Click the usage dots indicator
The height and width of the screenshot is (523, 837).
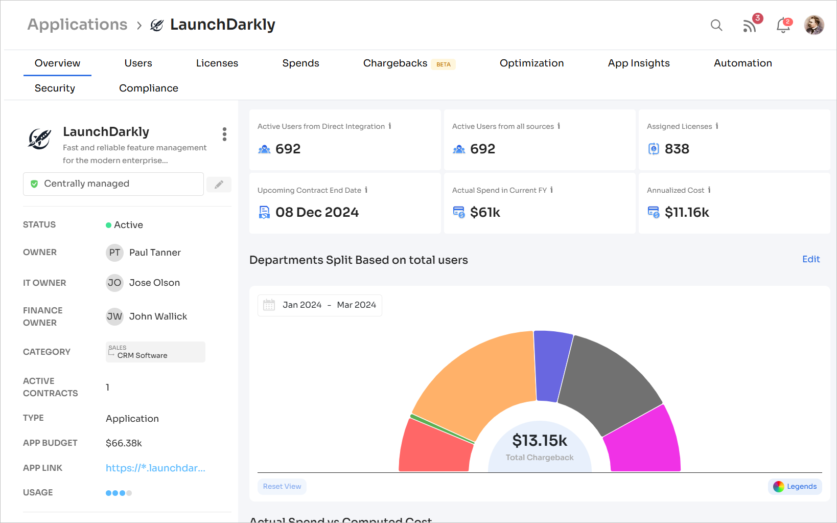point(119,493)
